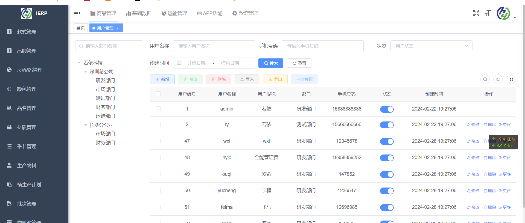Click the IERP logo icon
This screenshot has height=223, width=525.
pyautogui.click(x=27, y=13)
